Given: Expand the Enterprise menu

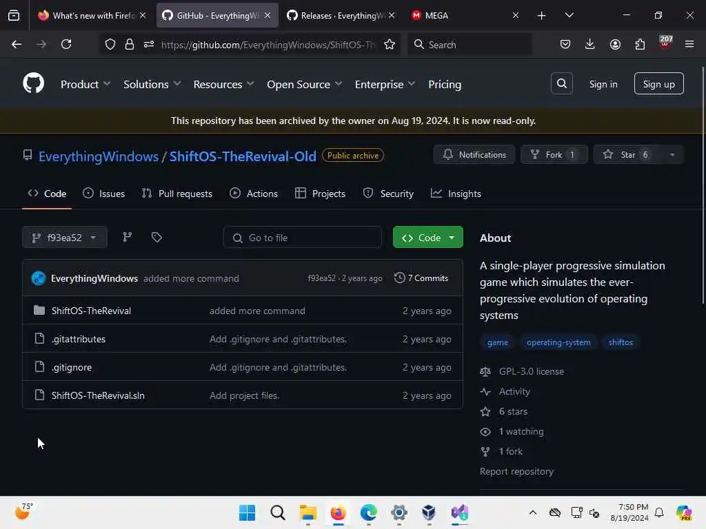Looking at the screenshot, I should click(x=385, y=84).
